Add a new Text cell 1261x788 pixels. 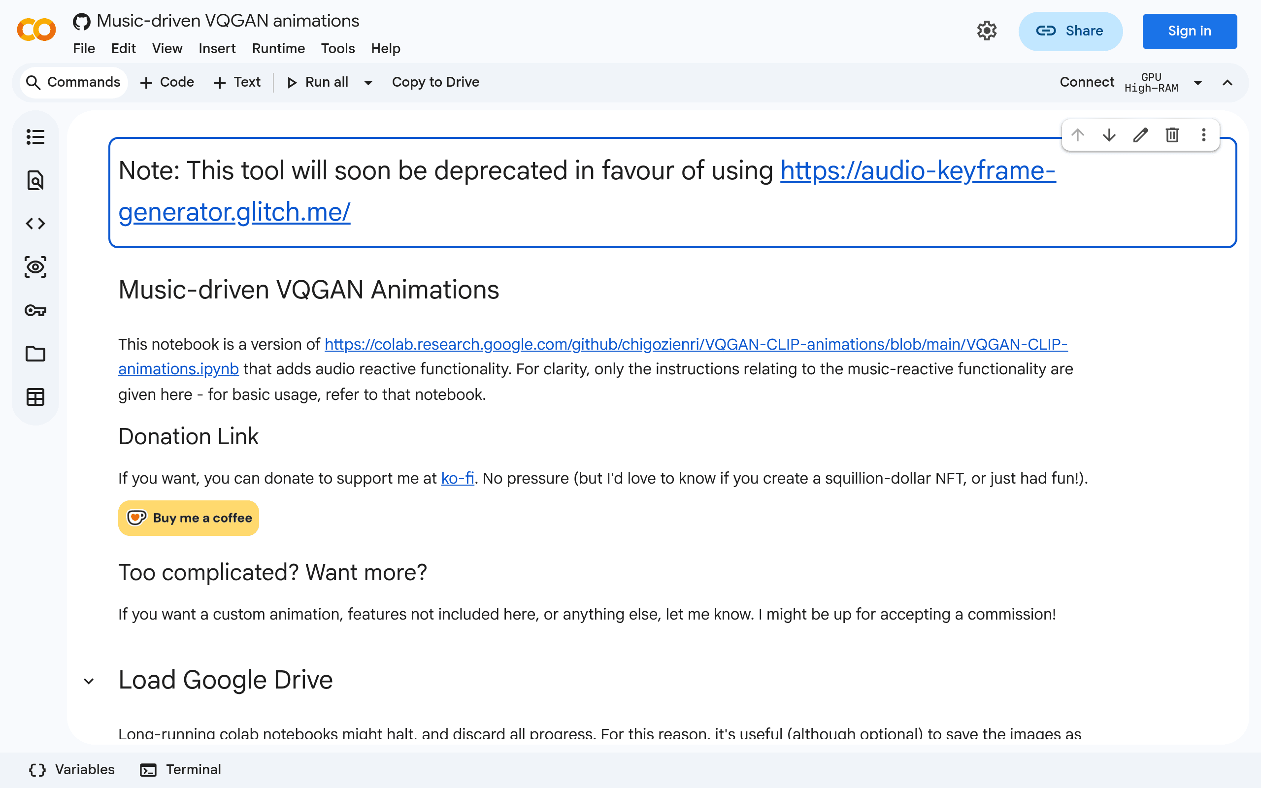tap(236, 82)
